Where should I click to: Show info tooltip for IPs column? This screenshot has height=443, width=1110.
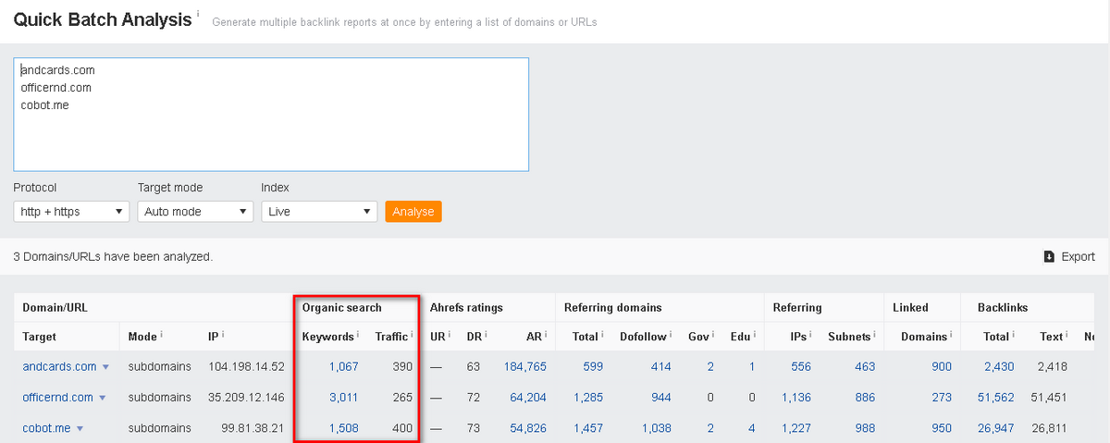point(811,335)
